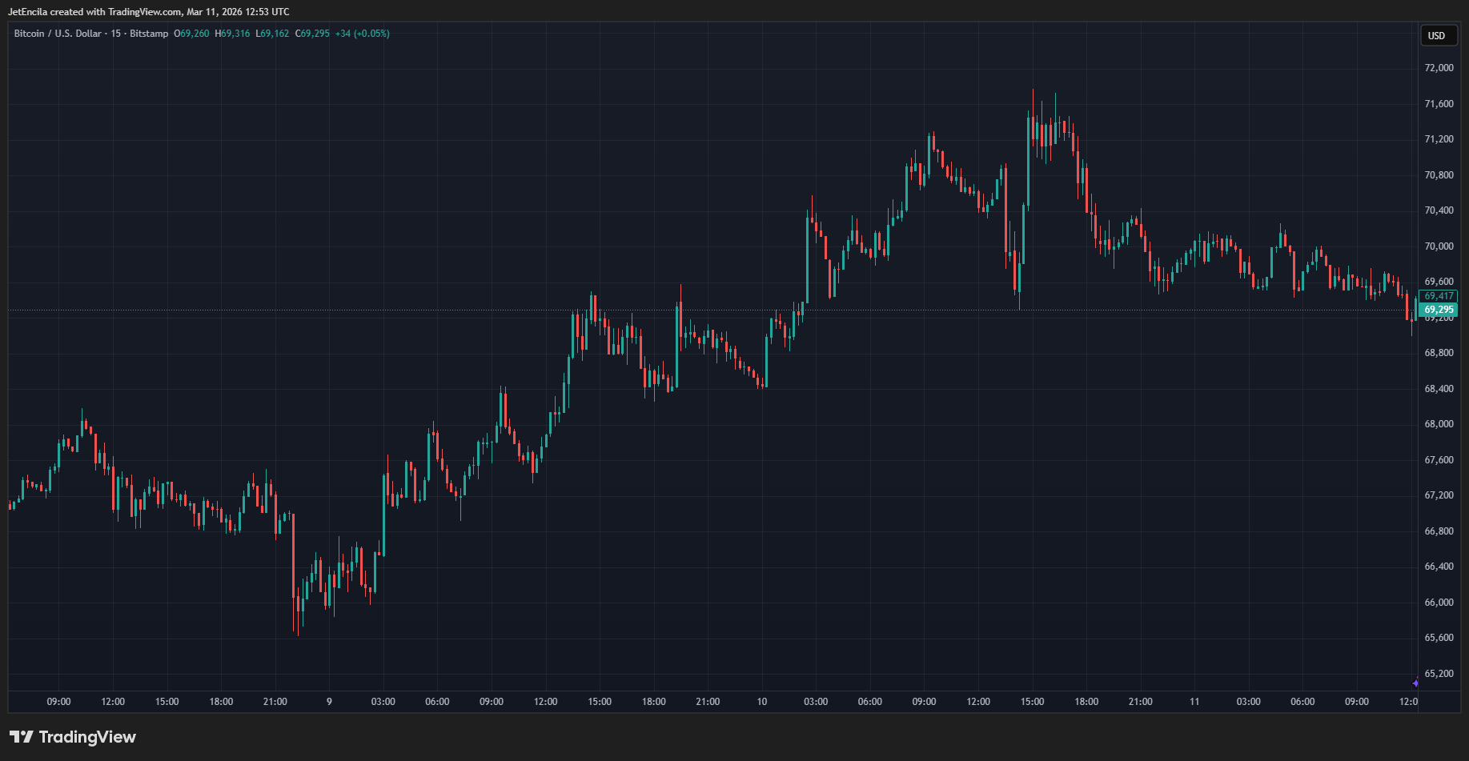Viewport: 1469px width, 761px height.
Task: Click the 65,200 price axis label
Action: point(1439,674)
